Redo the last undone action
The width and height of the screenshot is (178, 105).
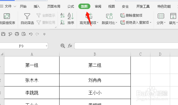click(x=37, y=34)
